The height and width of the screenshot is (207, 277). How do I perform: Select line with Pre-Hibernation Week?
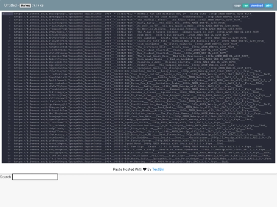(x=143, y=104)
